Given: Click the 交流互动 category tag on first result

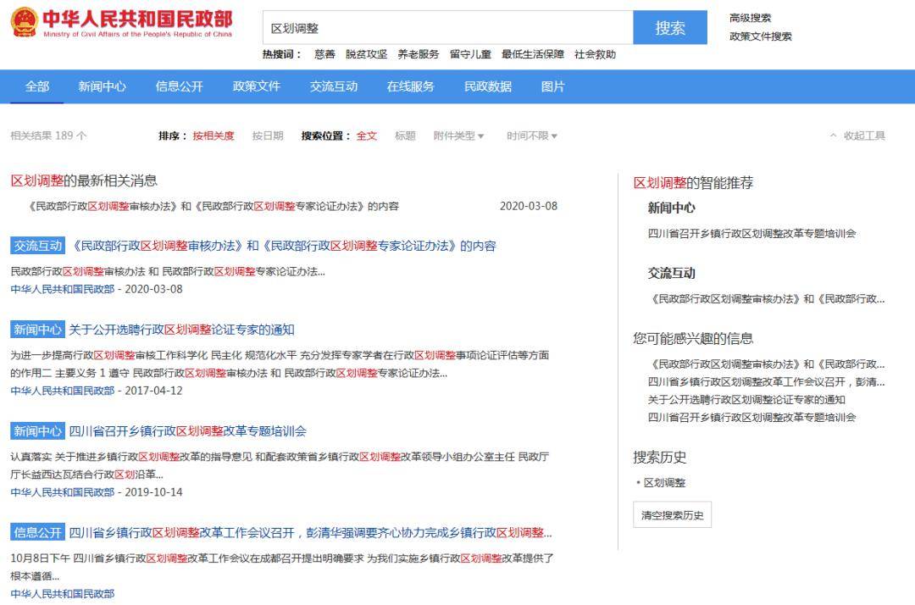Looking at the screenshot, I should 38,246.
